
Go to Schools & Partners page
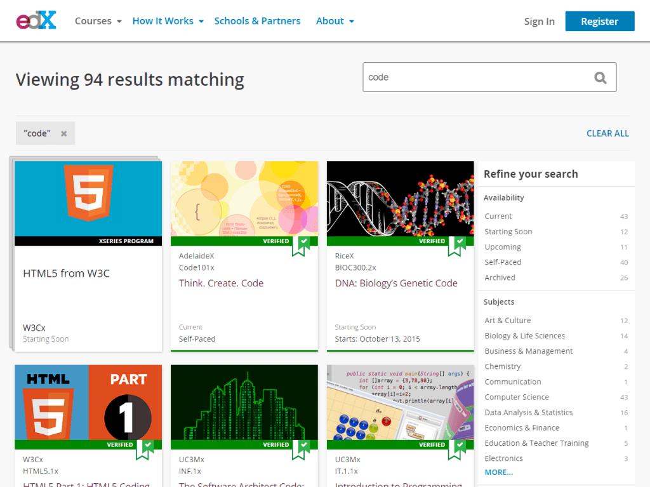(x=257, y=21)
